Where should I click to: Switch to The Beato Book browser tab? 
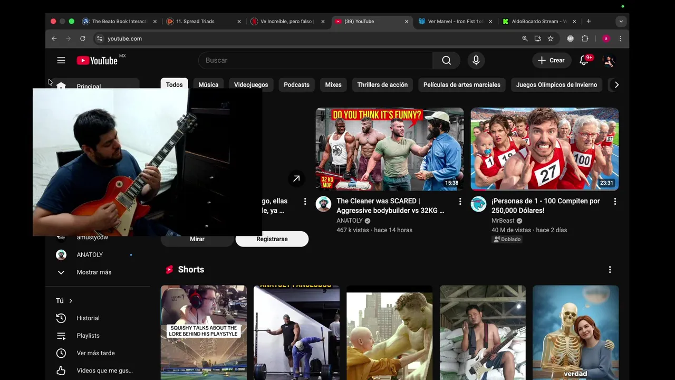pyautogui.click(x=119, y=22)
